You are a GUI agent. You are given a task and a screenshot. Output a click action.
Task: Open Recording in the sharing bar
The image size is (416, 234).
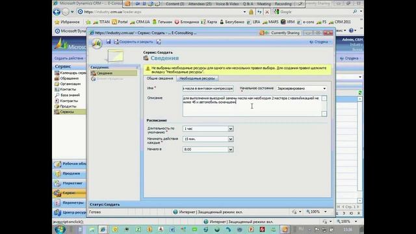[283, 4]
